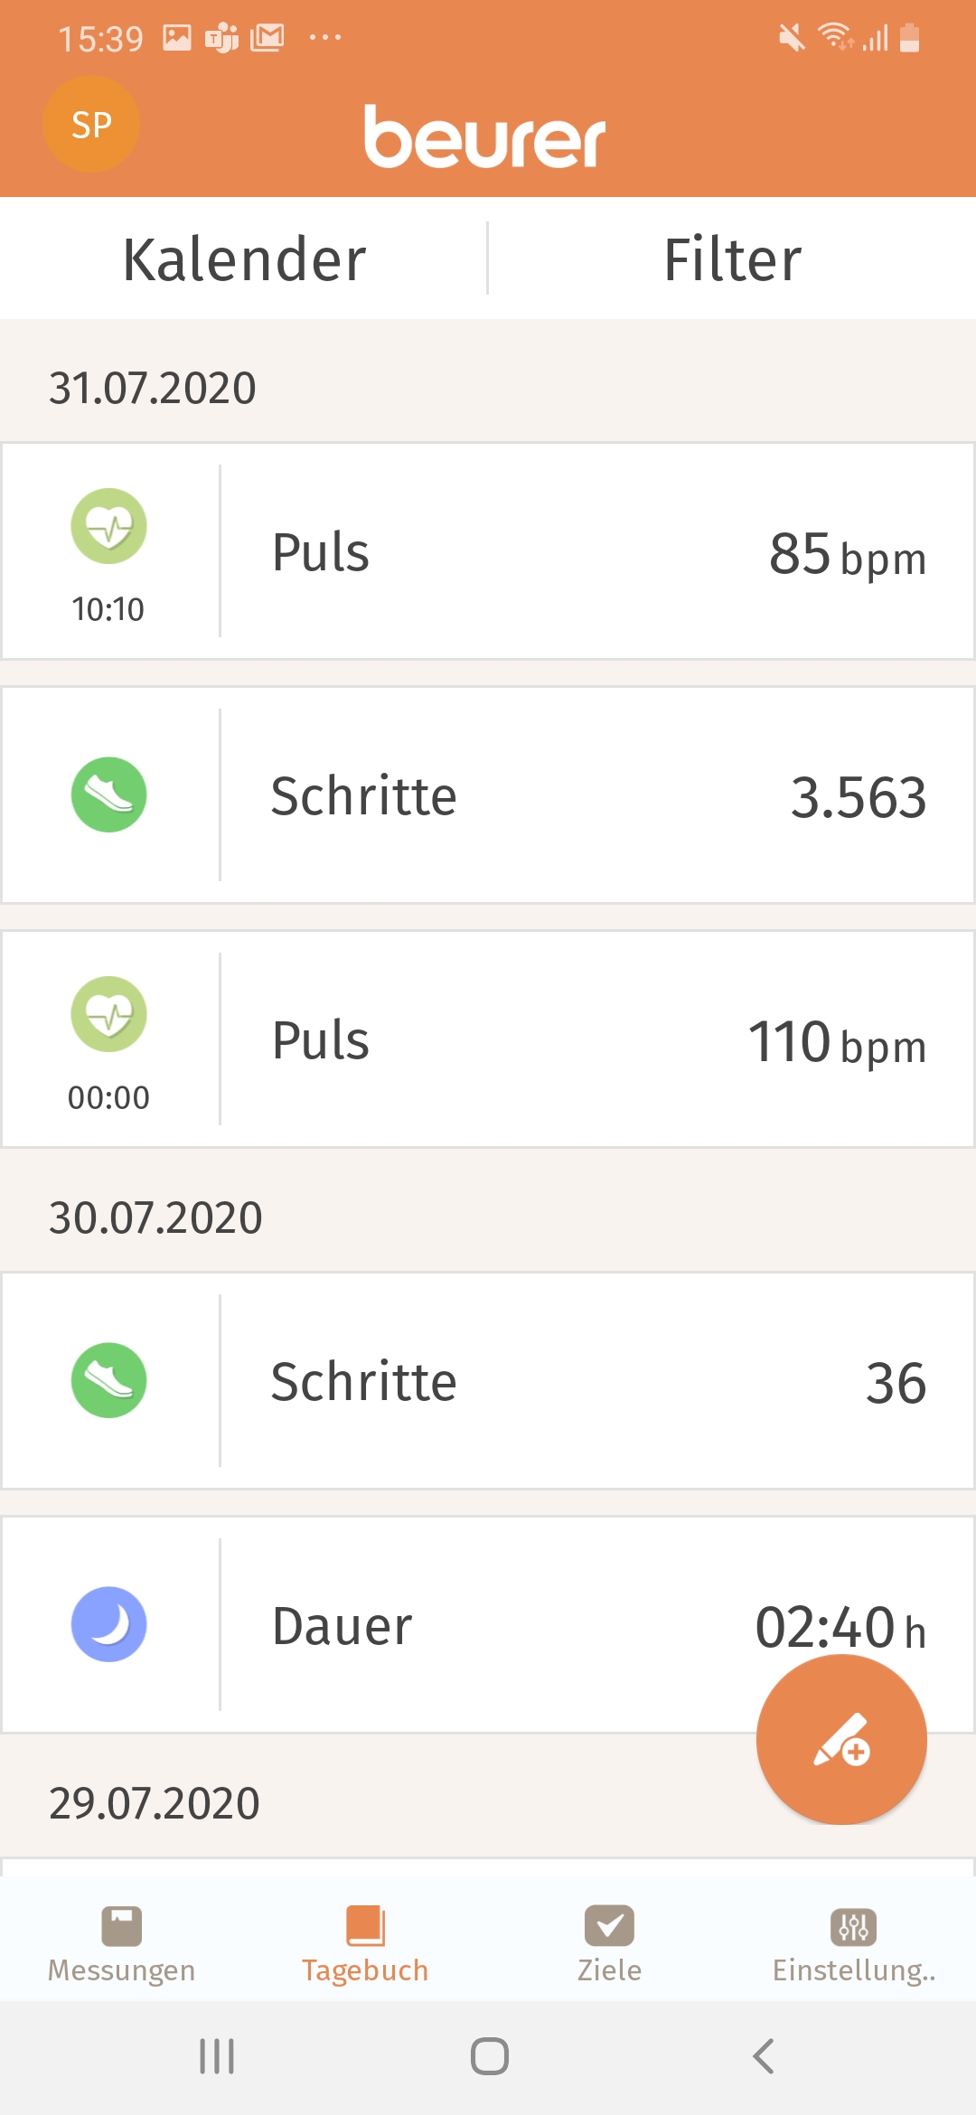Open the Kalender view
This screenshot has height=2115, width=976.
tap(244, 259)
